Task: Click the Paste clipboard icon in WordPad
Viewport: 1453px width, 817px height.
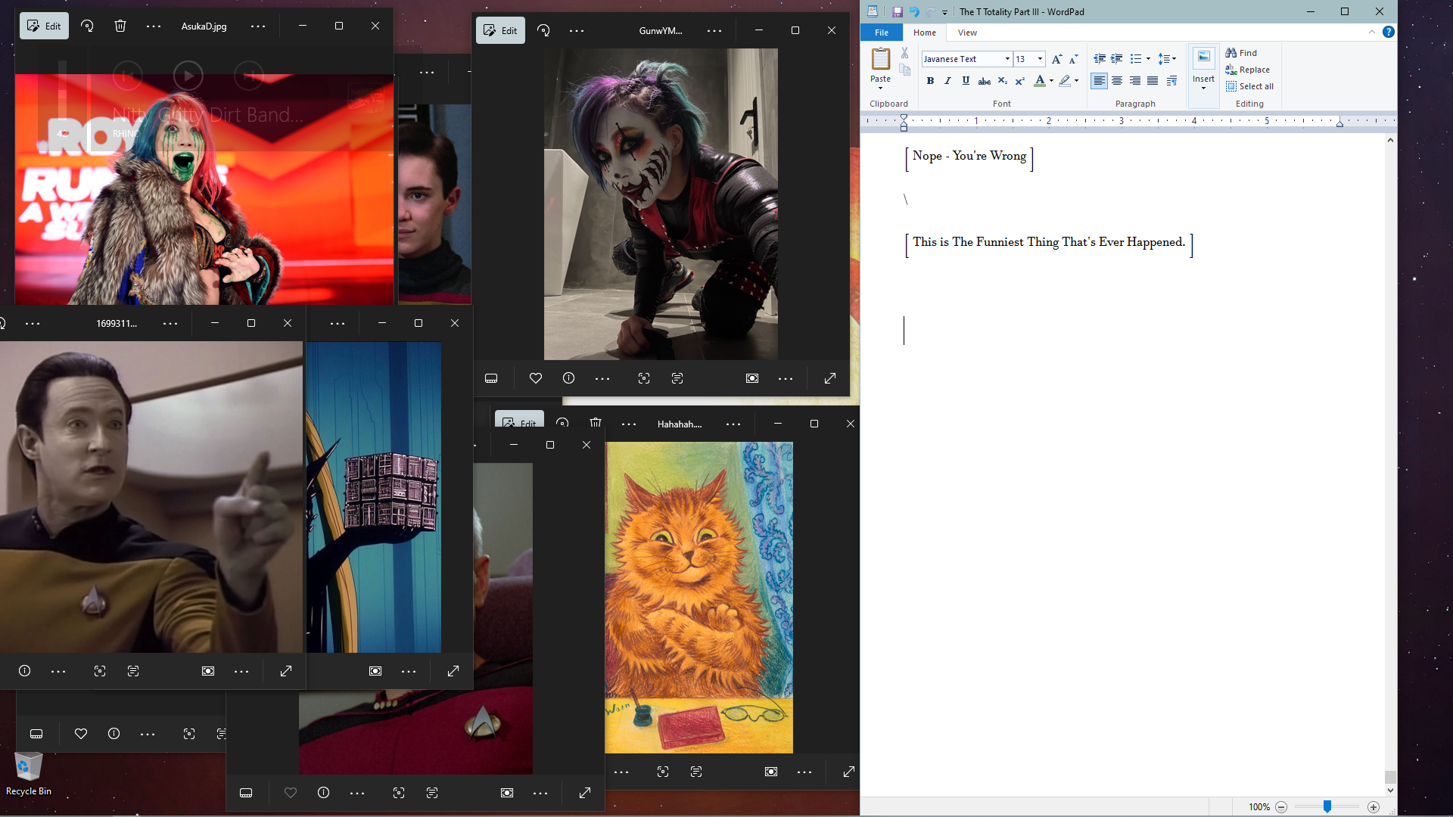Action: tap(880, 59)
